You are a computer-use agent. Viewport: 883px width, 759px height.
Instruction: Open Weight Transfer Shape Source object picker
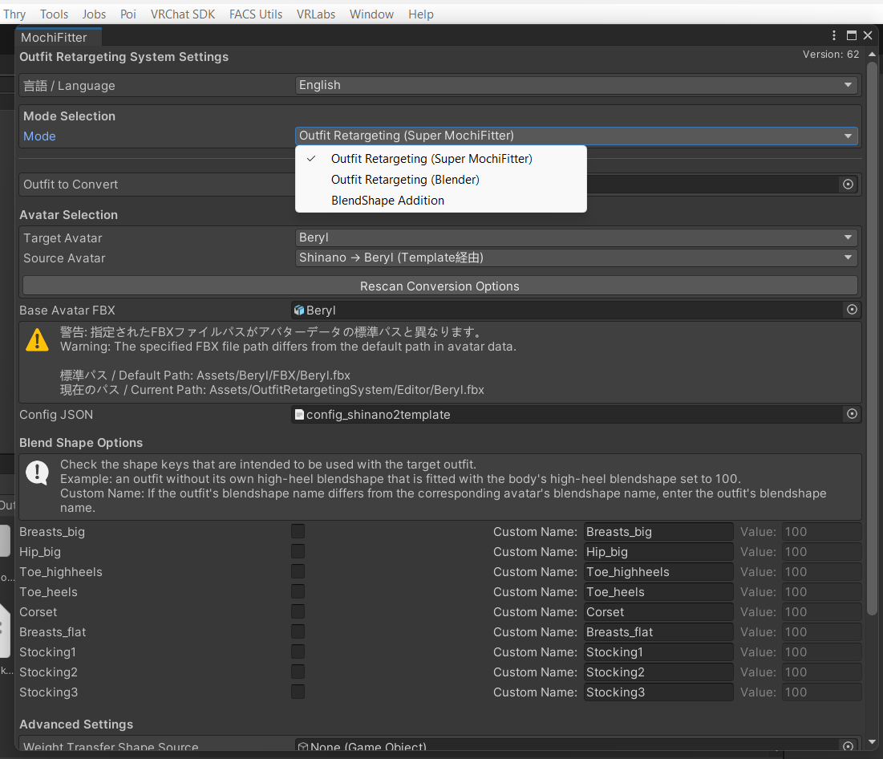pos(848,745)
